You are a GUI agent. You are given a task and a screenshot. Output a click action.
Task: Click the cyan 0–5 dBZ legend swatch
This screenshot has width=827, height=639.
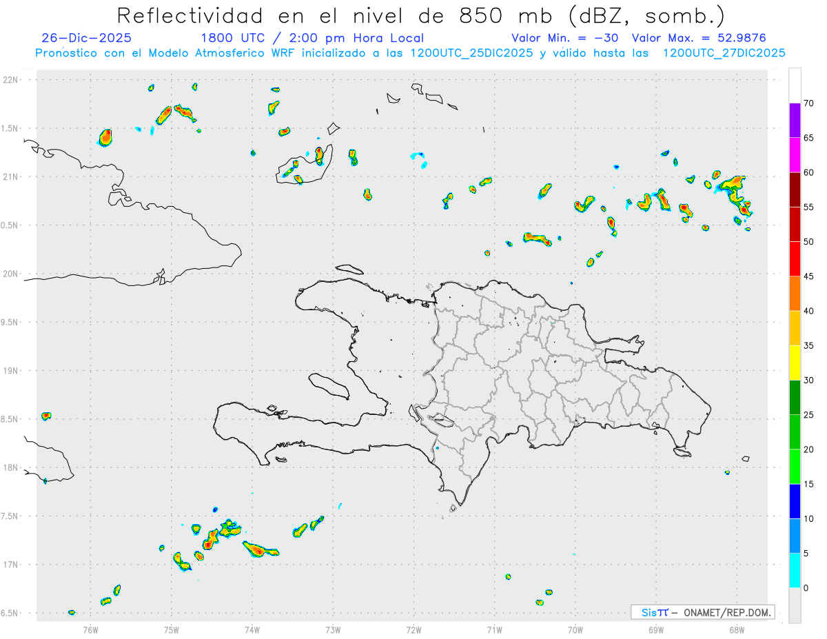point(795,571)
